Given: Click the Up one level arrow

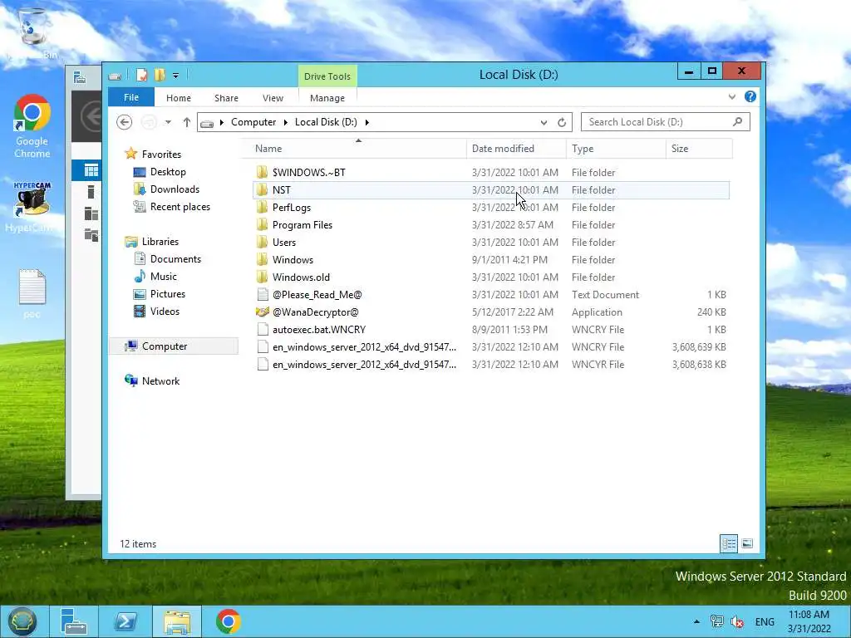Looking at the screenshot, I should coord(187,122).
